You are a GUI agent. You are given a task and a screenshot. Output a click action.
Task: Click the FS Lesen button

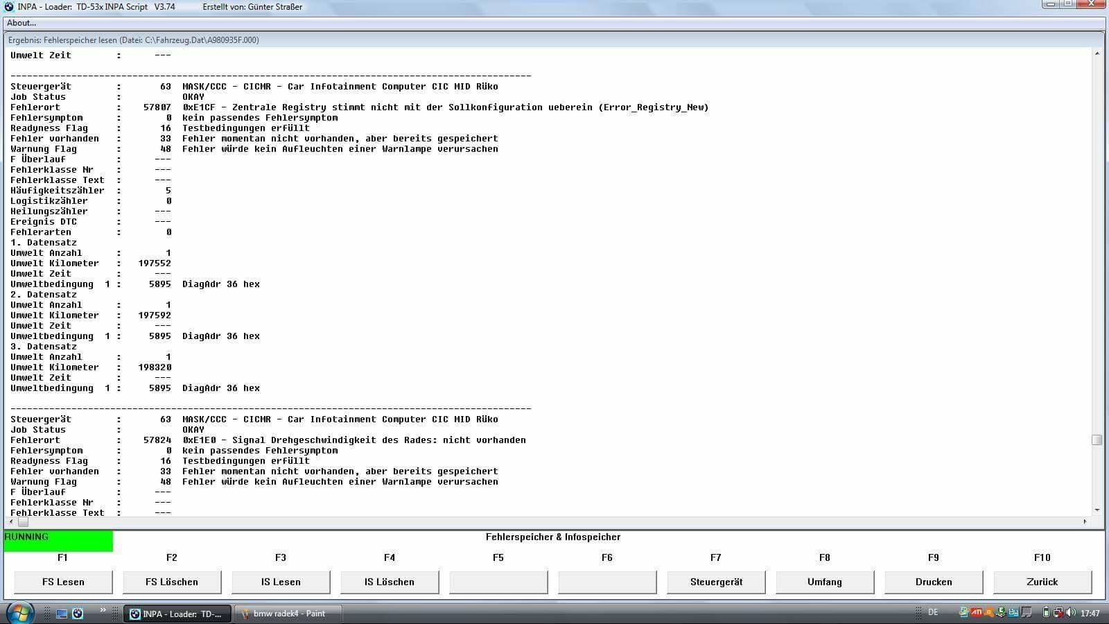click(x=63, y=582)
